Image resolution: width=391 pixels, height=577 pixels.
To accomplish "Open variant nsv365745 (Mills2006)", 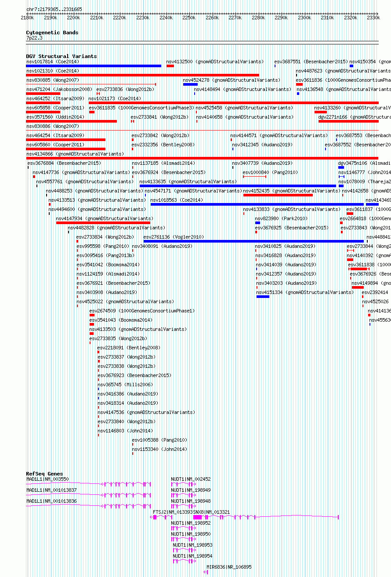I will pyautogui.click(x=124, y=385).
